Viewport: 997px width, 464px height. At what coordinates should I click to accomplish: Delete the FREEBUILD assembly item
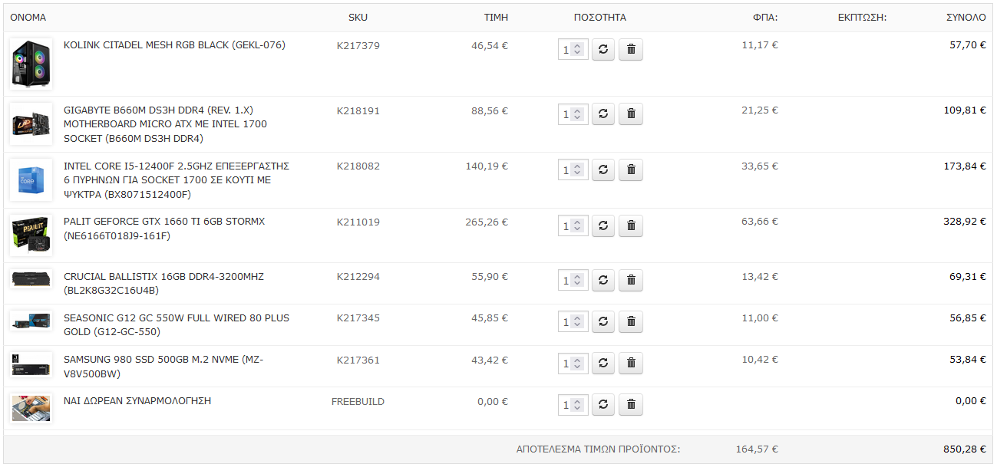pyautogui.click(x=631, y=404)
